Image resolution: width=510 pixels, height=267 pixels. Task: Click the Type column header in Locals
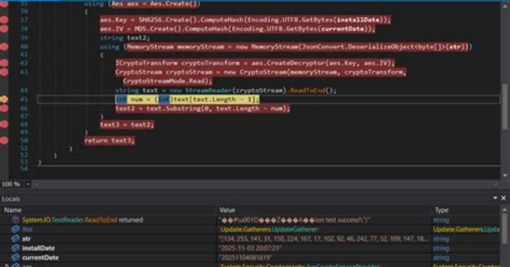441,210
